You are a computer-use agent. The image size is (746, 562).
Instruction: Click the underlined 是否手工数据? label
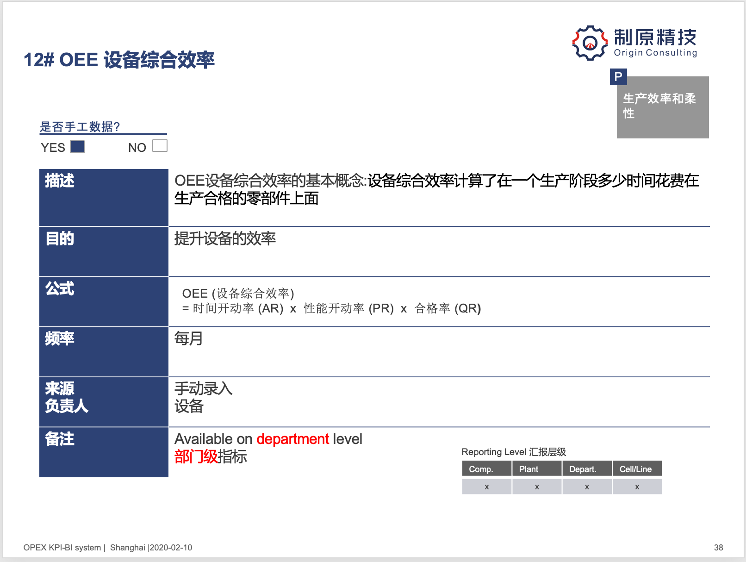tap(80, 127)
